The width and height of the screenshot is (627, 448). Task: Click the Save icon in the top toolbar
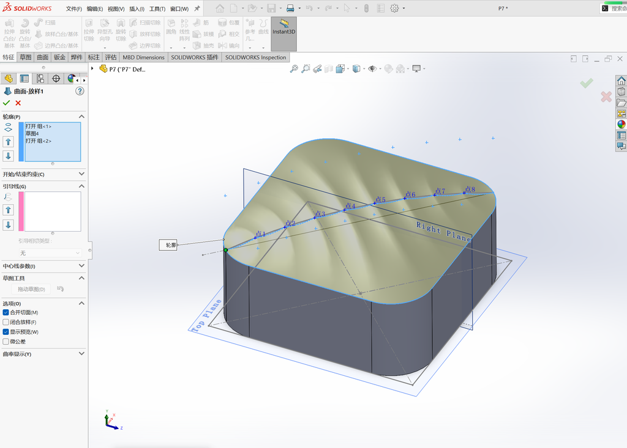click(x=271, y=8)
